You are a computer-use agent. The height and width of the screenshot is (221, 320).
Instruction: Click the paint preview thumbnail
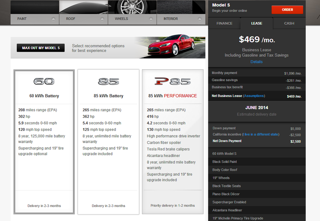pos(35,7)
